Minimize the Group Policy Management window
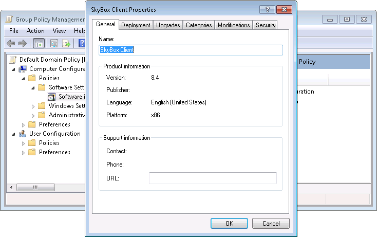This screenshot has height=237, width=377. click(330, 19)
